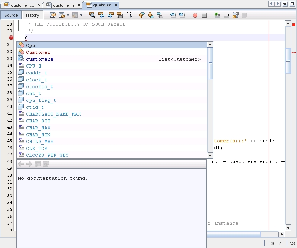Click editor vertical scrollbar thumb
The image size is (297, 248).
(x=288, y=61)
